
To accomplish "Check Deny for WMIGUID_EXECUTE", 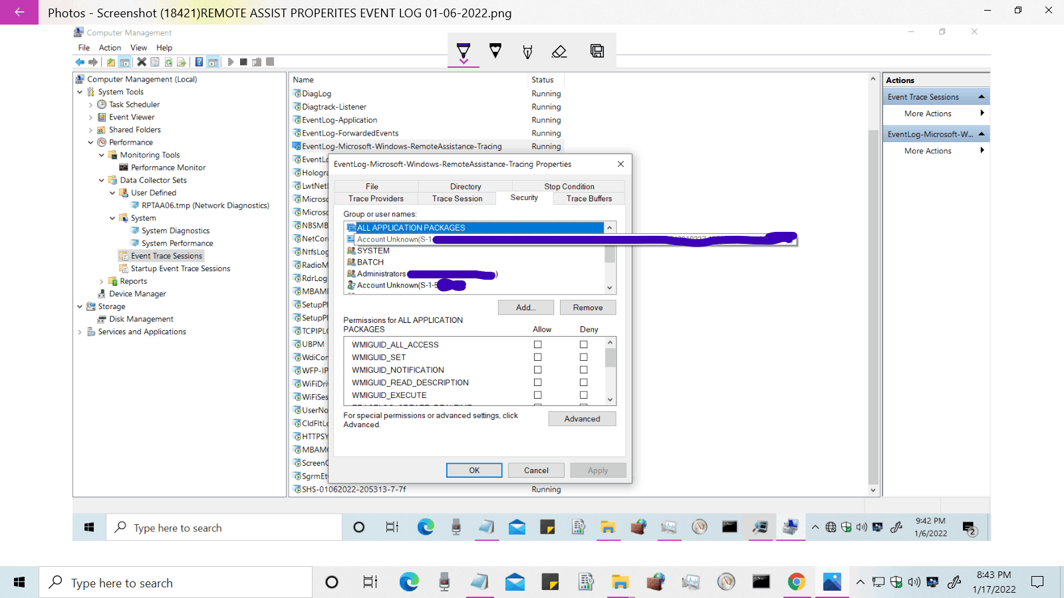I will pyautogui.click(x=583, y=395).
